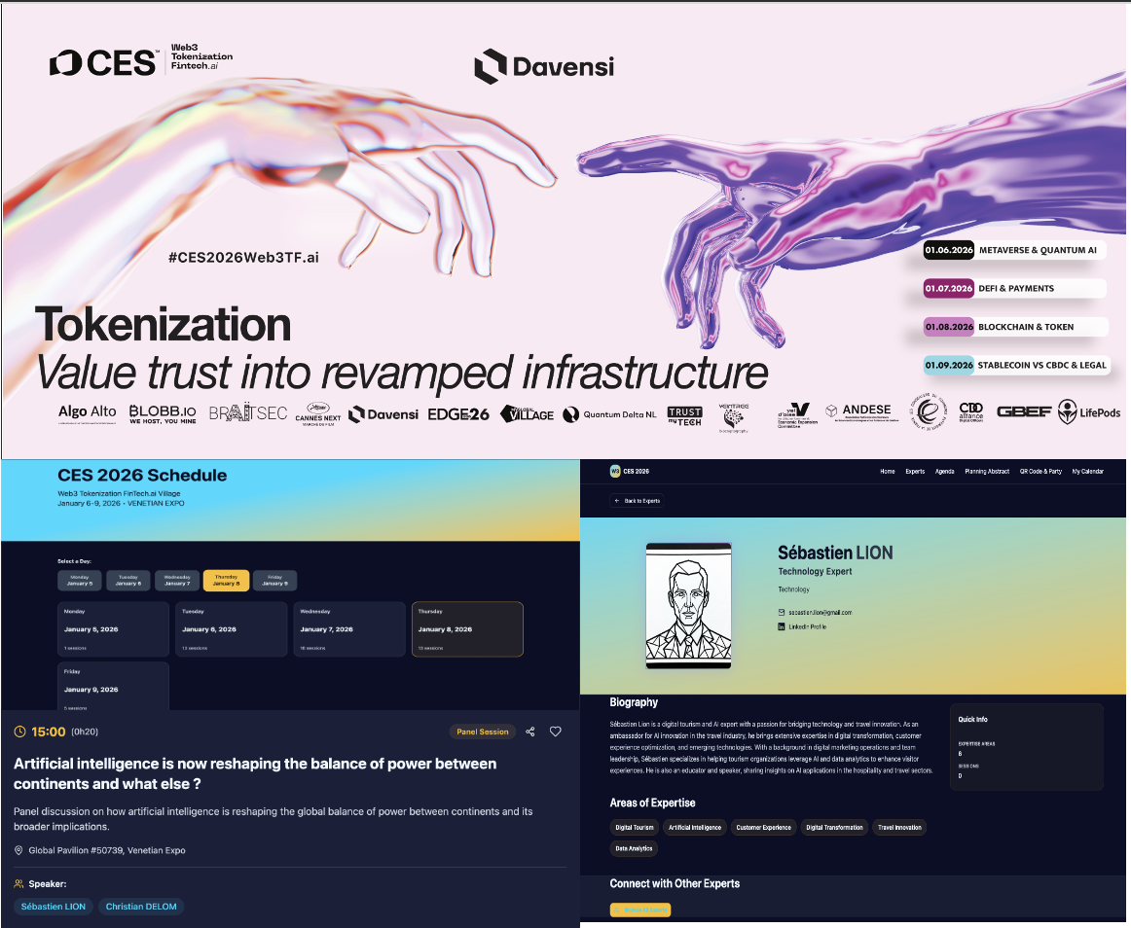This screenshot has width=1131, height=928.
Task: Go back using the Back to Experts button
Action: [637, 500]
